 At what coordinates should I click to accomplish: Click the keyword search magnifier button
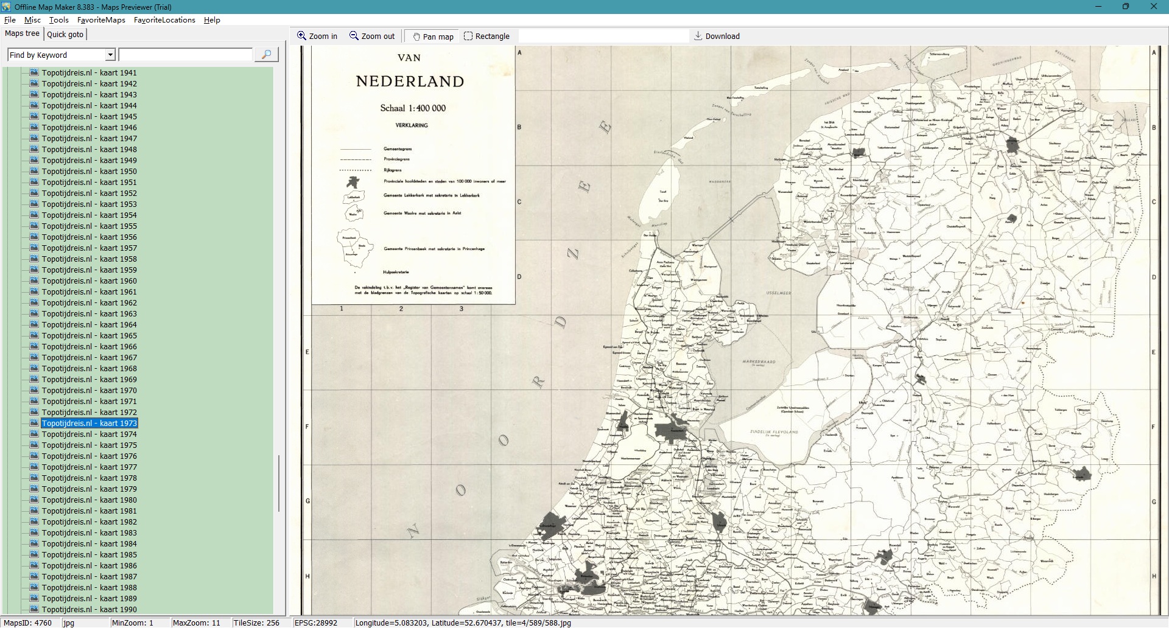(266, 55)
